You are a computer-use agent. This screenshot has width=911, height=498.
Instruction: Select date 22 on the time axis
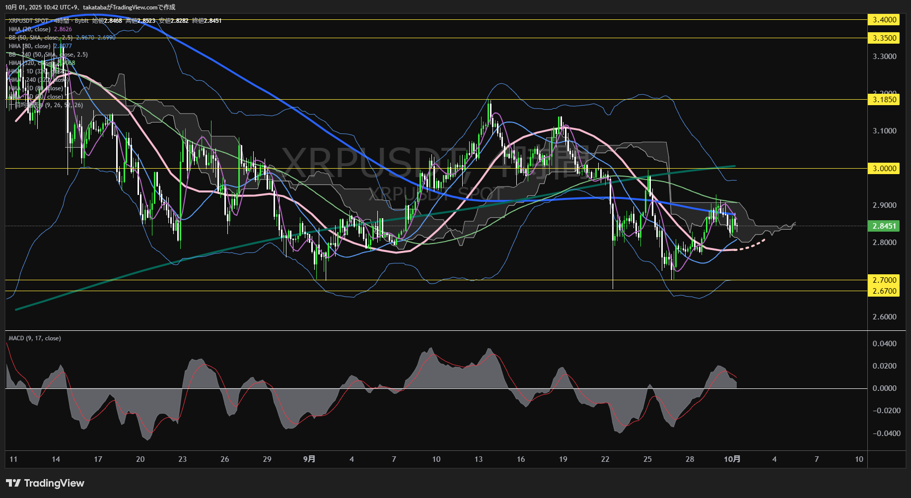click(605, 459)
